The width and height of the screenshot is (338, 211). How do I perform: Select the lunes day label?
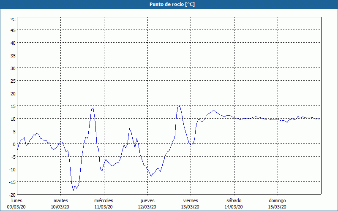(x=17, y=200)
